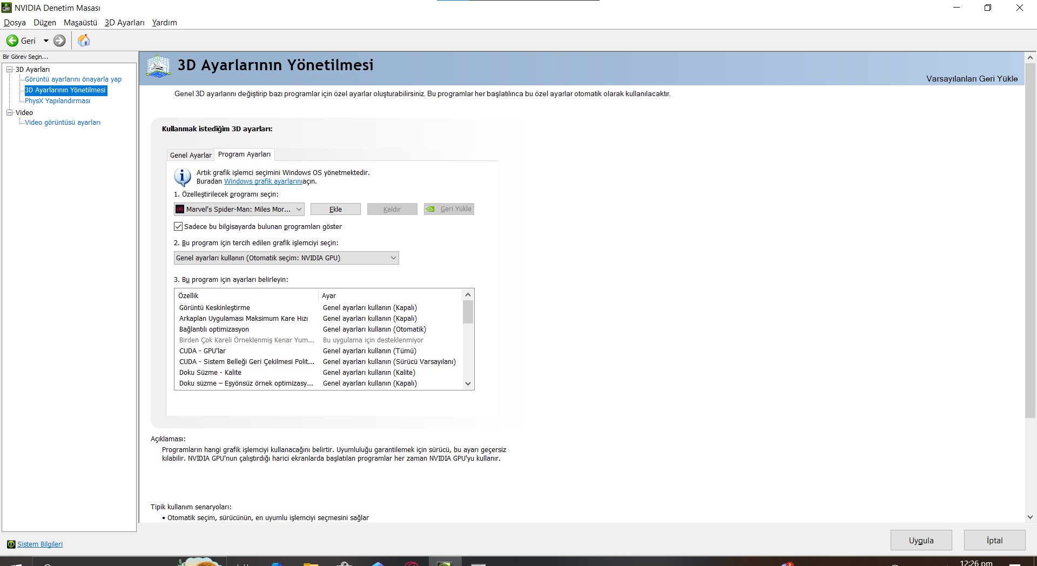
Task: Open the Düzen menu
Action: coord(45,23)
